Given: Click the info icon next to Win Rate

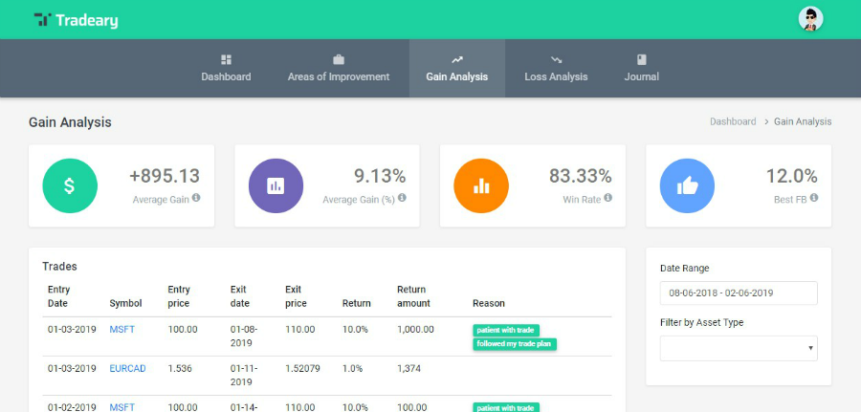Looking at the screenshot, I should coord(607,198).
